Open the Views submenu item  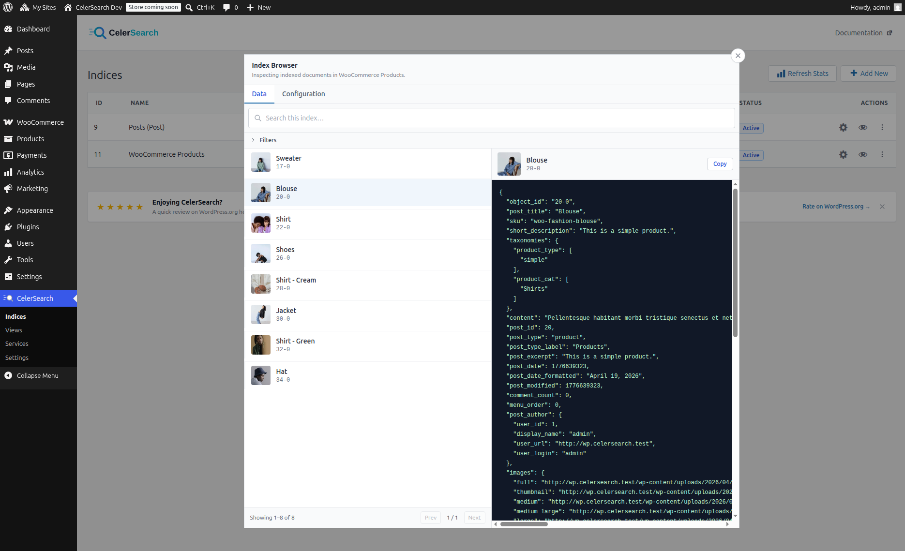coord(14,330)
